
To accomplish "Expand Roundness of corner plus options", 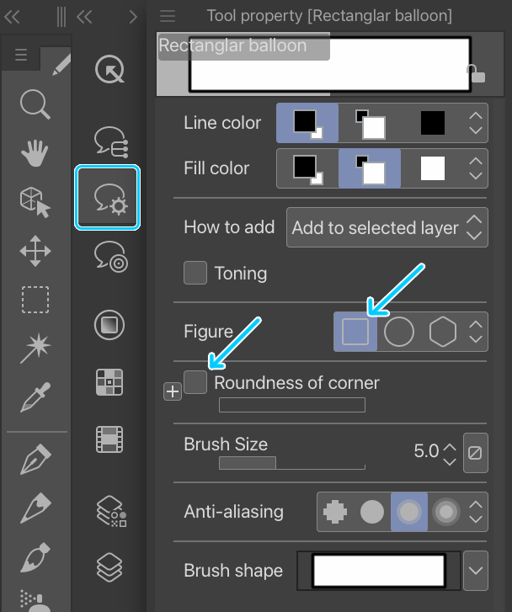I will [173, 391].
